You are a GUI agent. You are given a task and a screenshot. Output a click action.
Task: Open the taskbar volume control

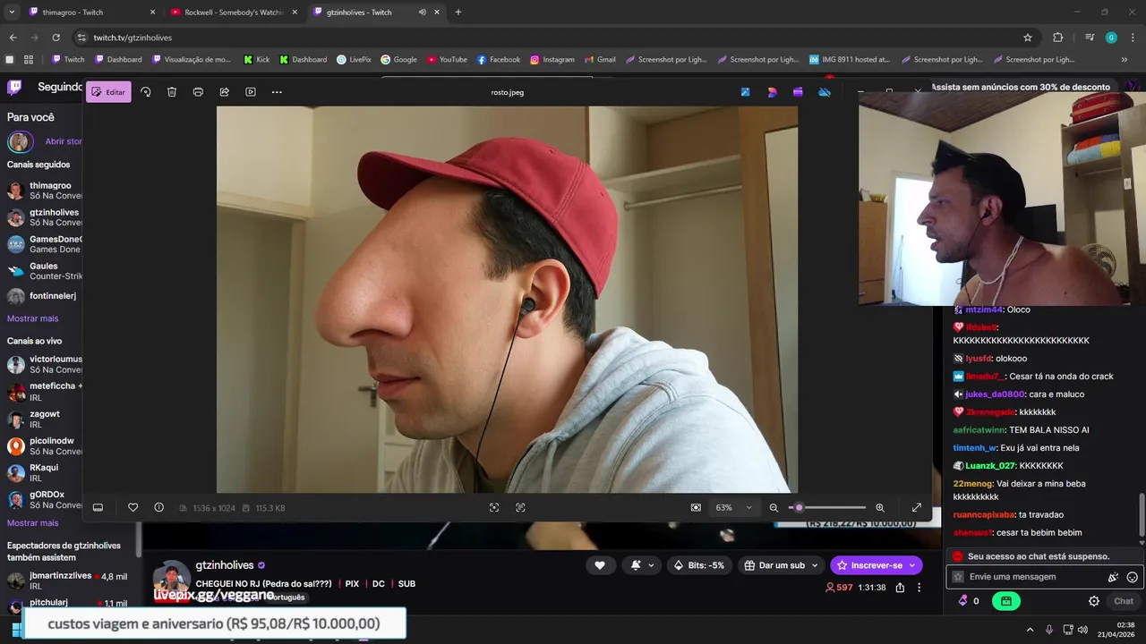[1082, 630]
